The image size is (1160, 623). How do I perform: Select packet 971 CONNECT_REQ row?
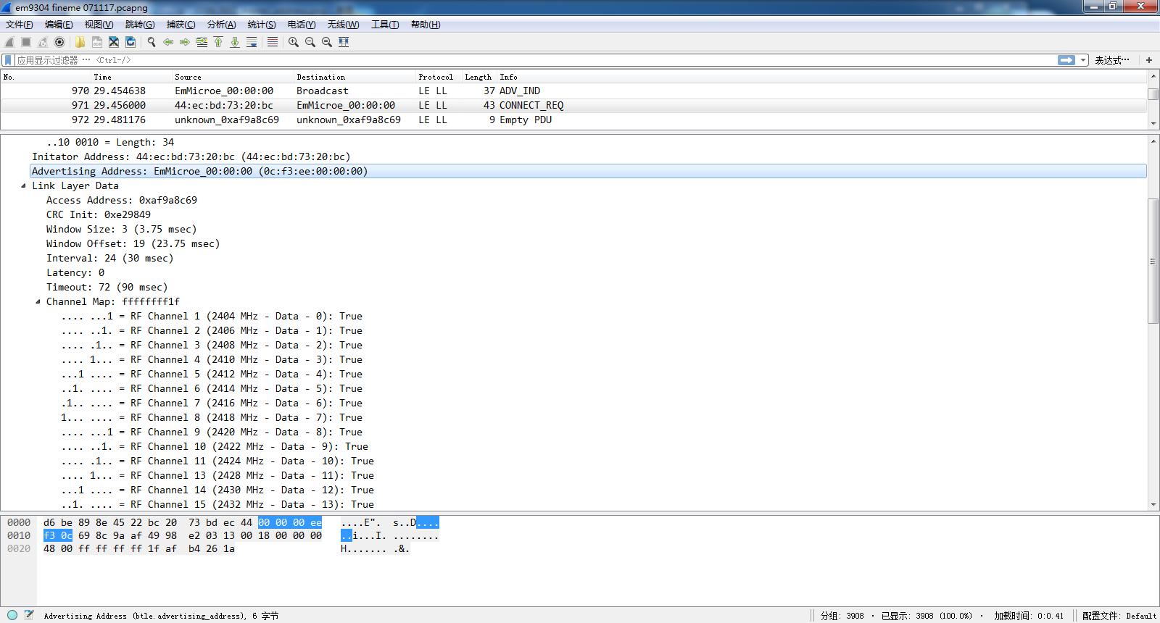[573, 106]
